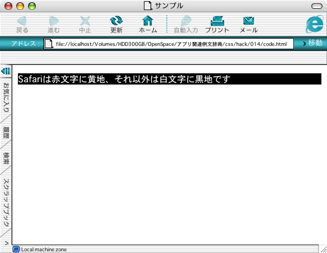
Task: Go to Home (ホーム) icon
Action: tap(148, 21)
